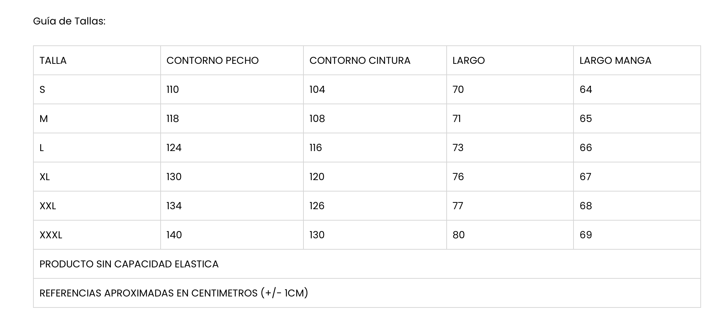727x322 pixels.
Task: Click the size S row label
Action: pyautogui.click(x=42, y=90)
